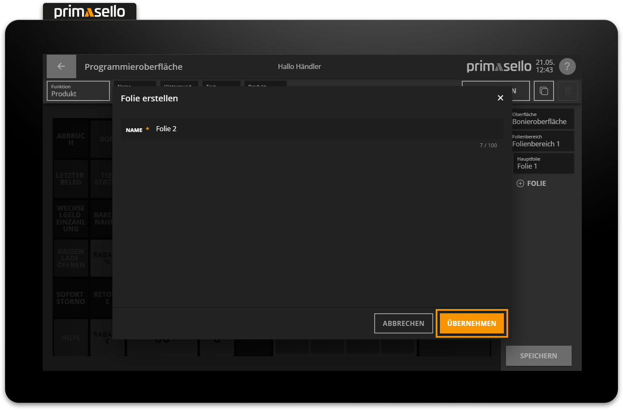Click the Speichern button

[x=538, y=356]
